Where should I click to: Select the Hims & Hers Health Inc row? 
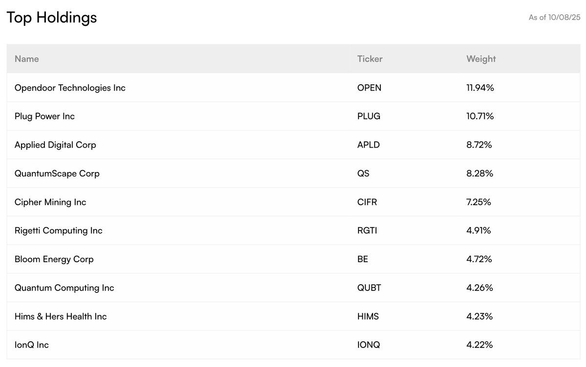point(61,316)
